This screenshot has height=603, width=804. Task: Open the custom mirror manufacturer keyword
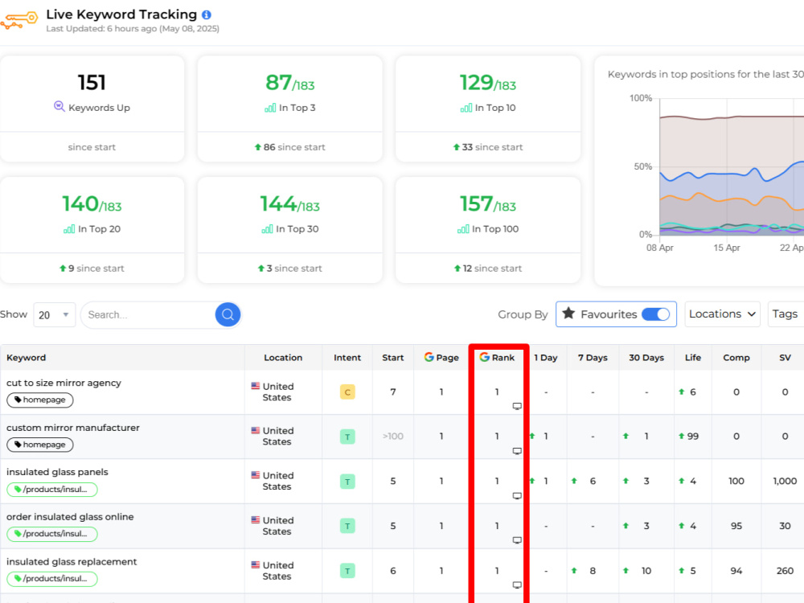point(73,428)
